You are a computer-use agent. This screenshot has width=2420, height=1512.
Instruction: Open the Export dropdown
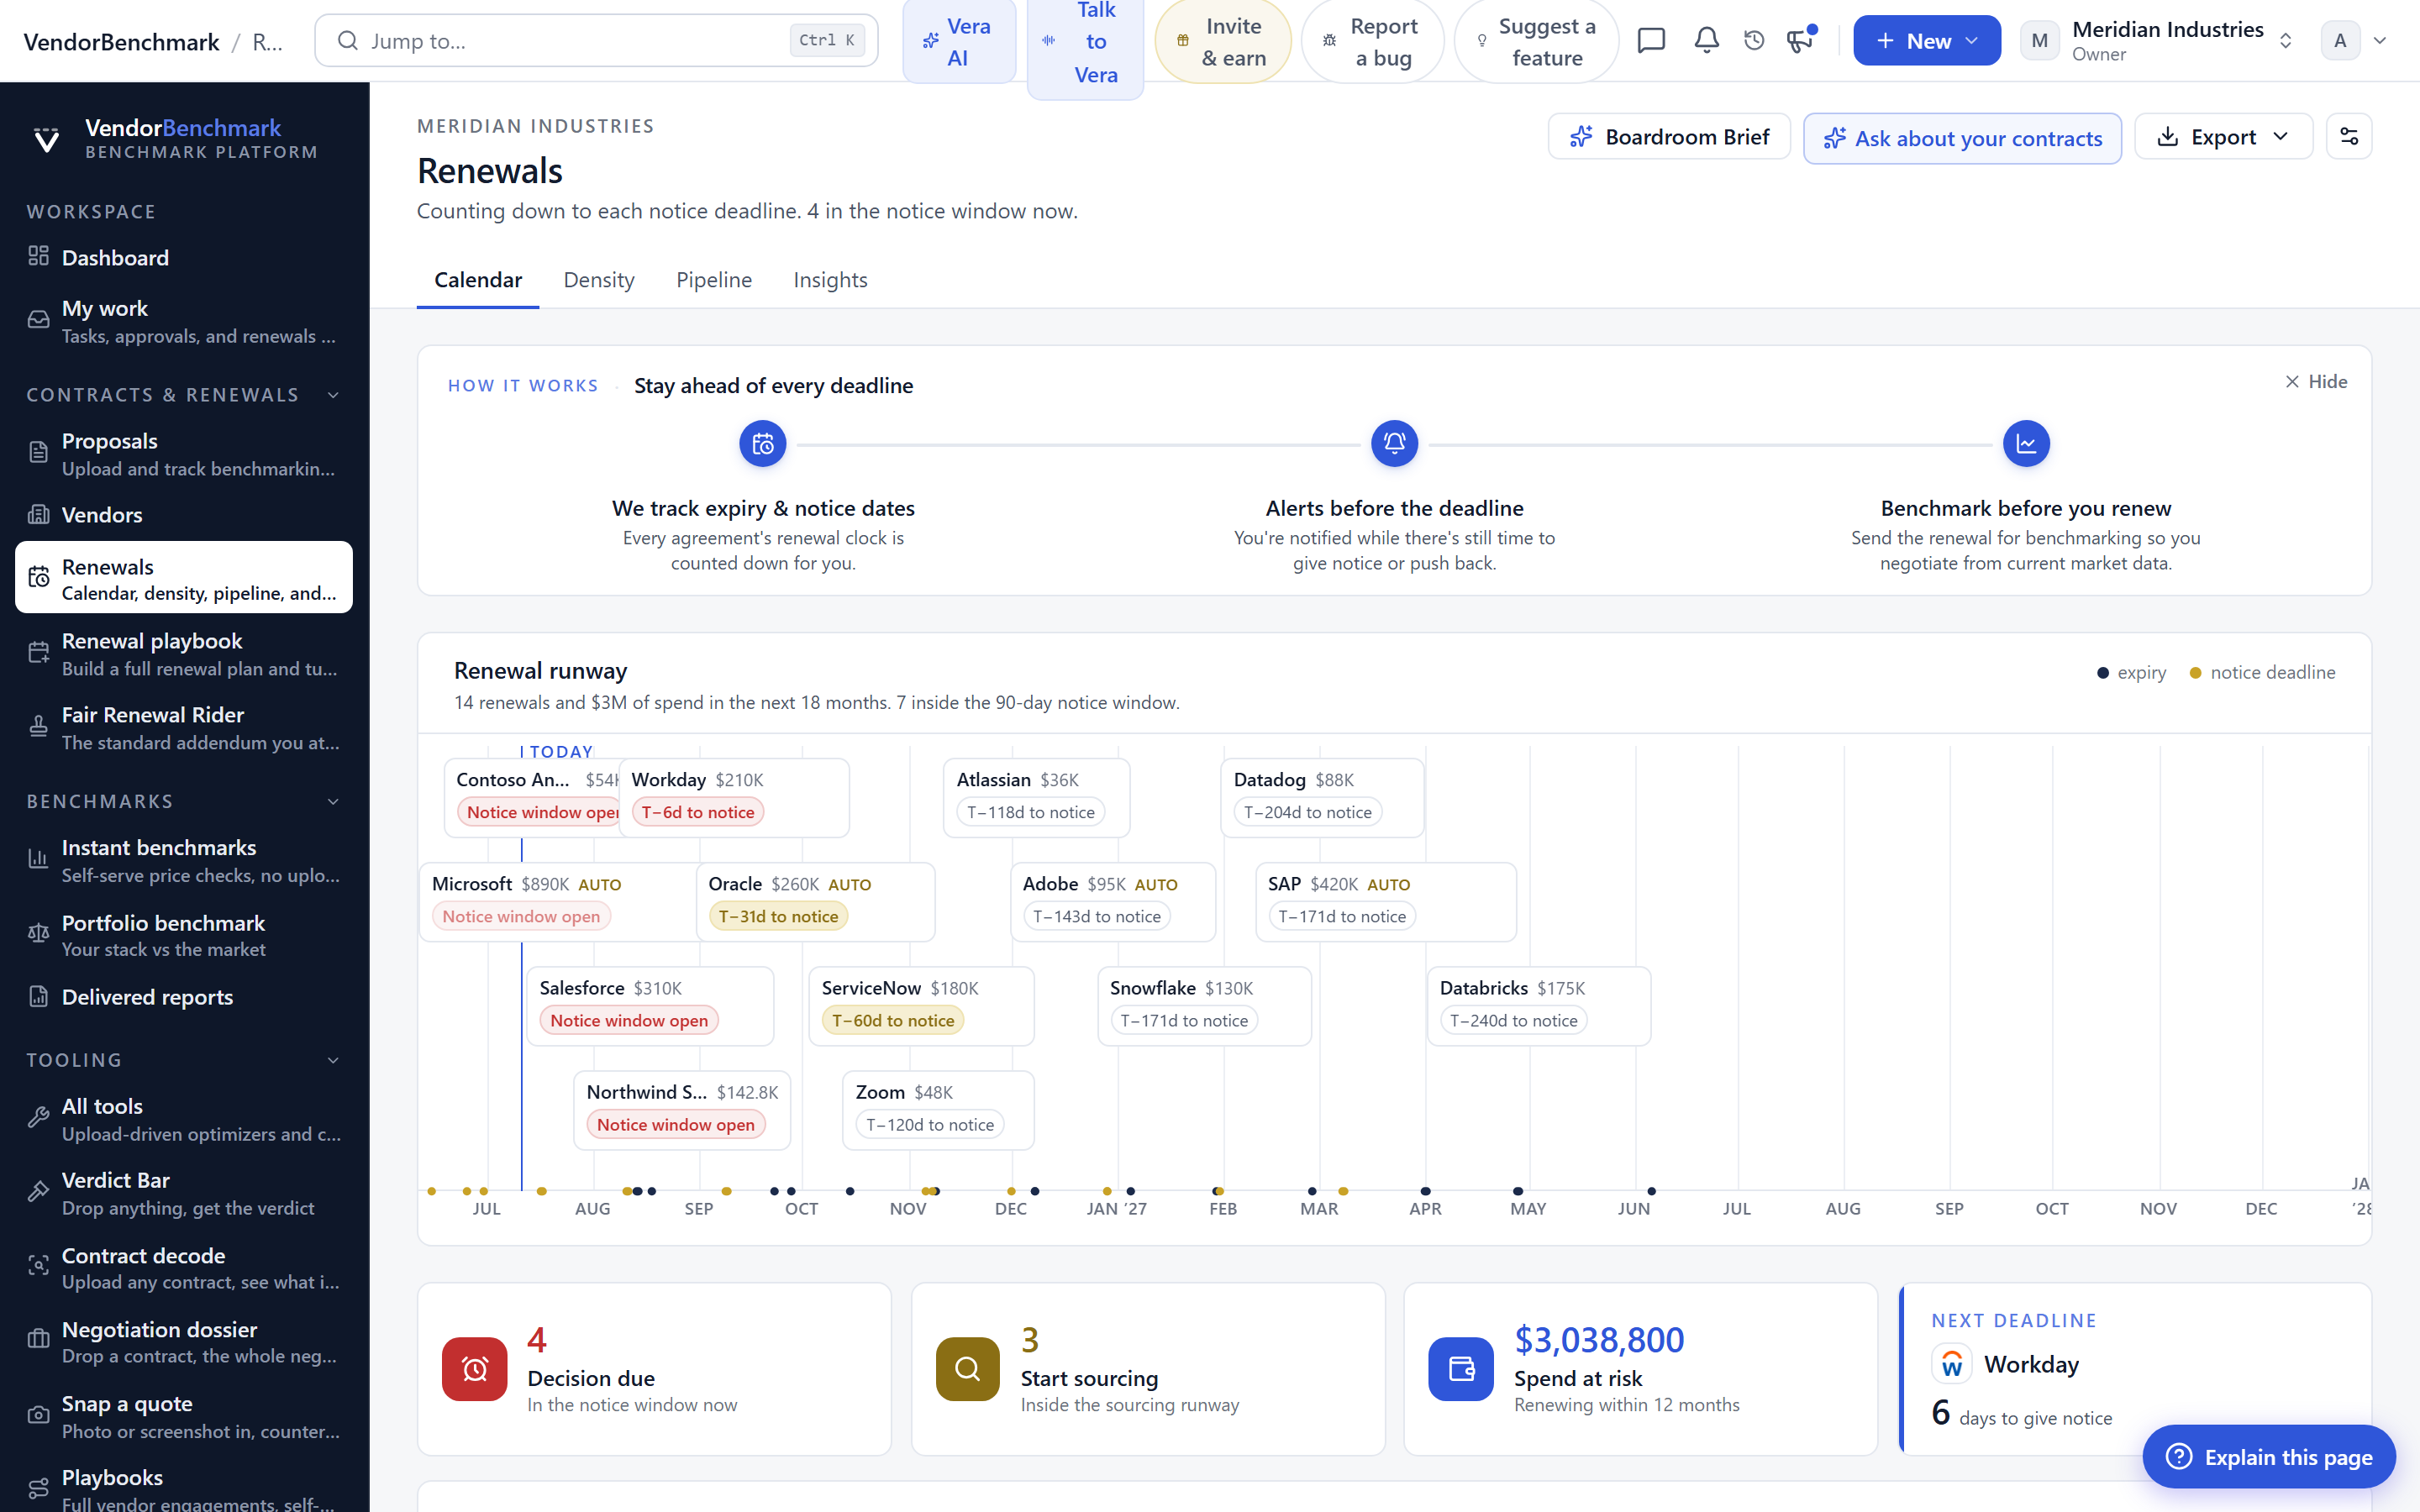pyautogui.click(x=2223, y=136)
